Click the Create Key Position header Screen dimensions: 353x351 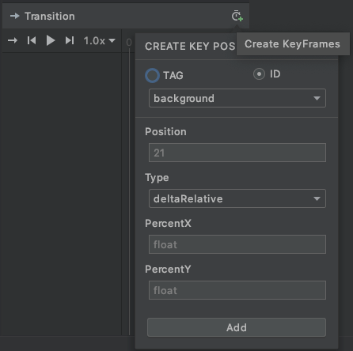tap(190, 47)
